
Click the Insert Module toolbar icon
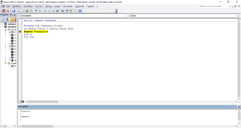click(8, 11)
